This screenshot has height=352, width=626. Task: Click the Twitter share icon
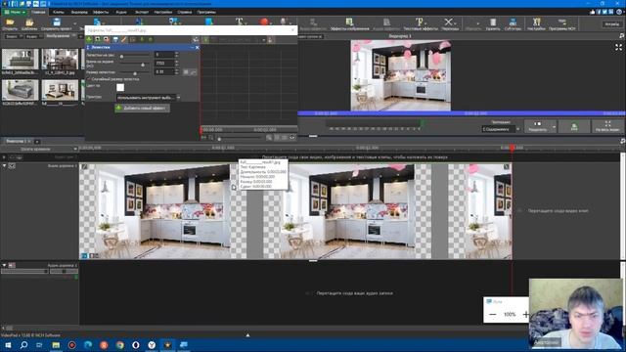click(604, 12)
